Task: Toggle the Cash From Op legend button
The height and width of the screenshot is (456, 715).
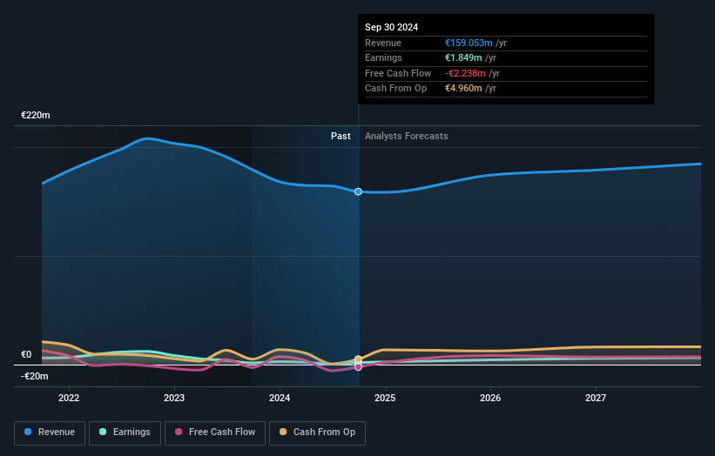Action: [317, 433]
